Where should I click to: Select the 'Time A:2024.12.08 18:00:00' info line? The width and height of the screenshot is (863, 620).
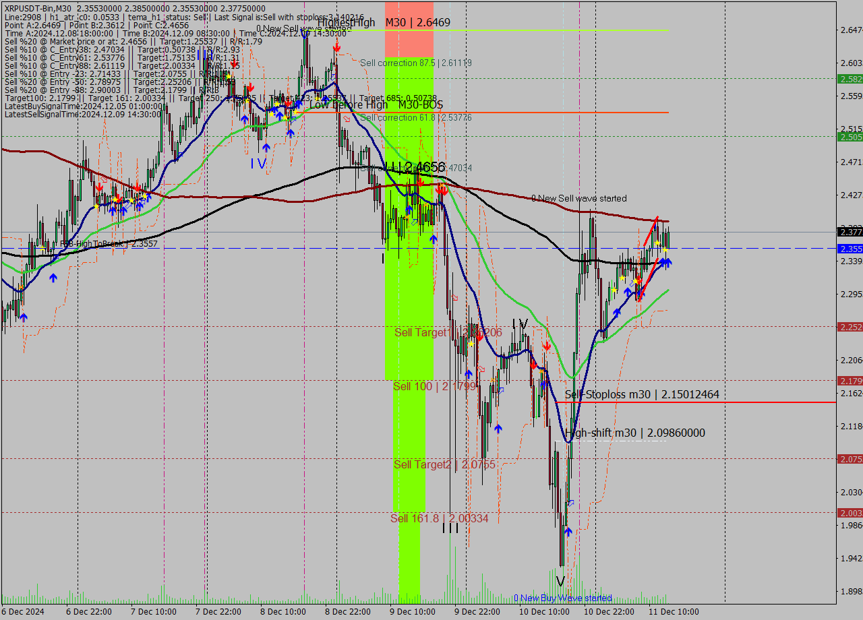coord(175,33)
